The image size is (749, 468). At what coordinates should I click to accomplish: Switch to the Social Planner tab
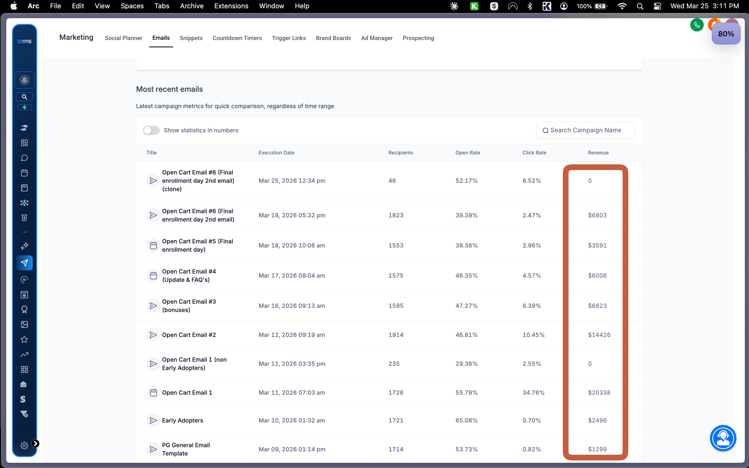pyautogui.click(x=124, y=38)
